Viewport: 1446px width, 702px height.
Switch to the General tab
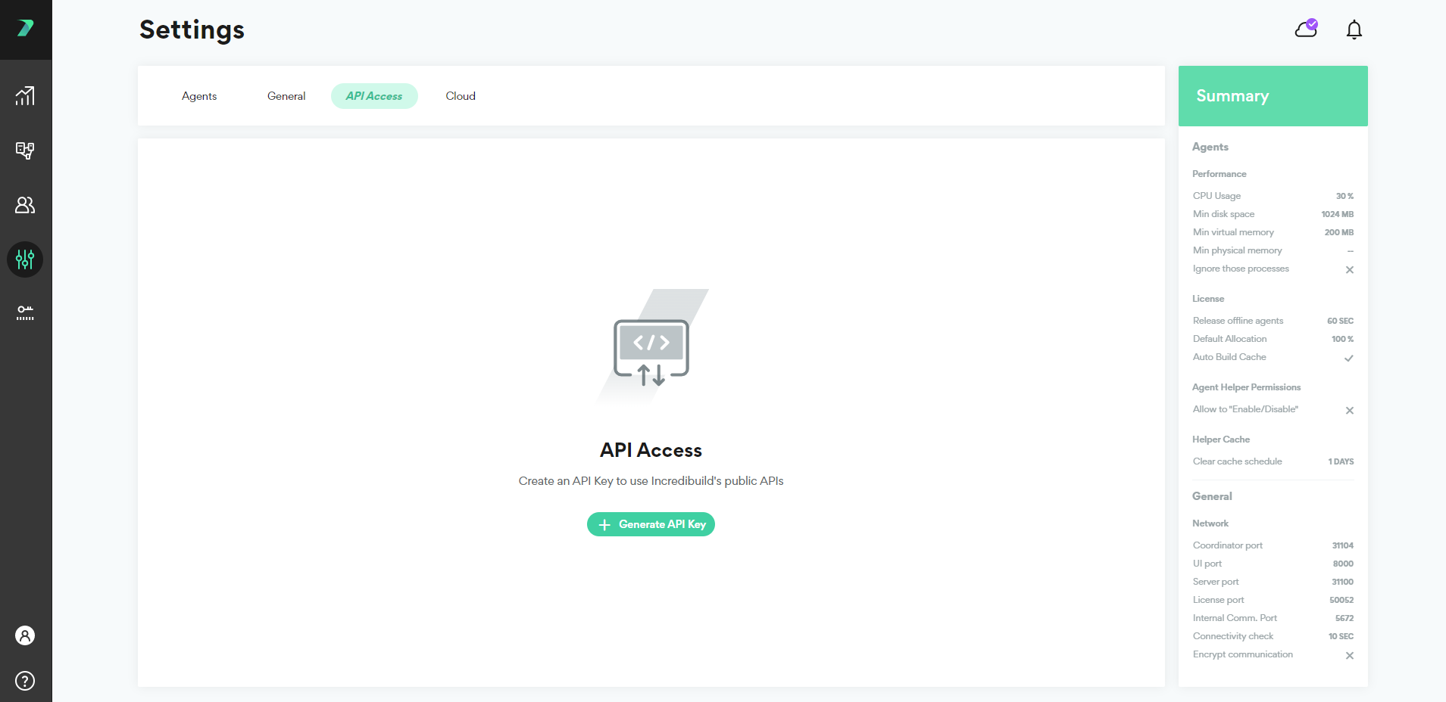(x=286, y=96)
